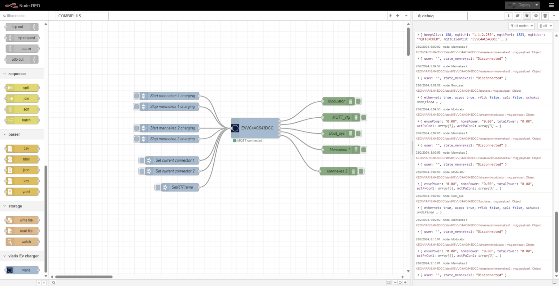Open context data database tab
The image size is (559, 286).
[545, 16]
